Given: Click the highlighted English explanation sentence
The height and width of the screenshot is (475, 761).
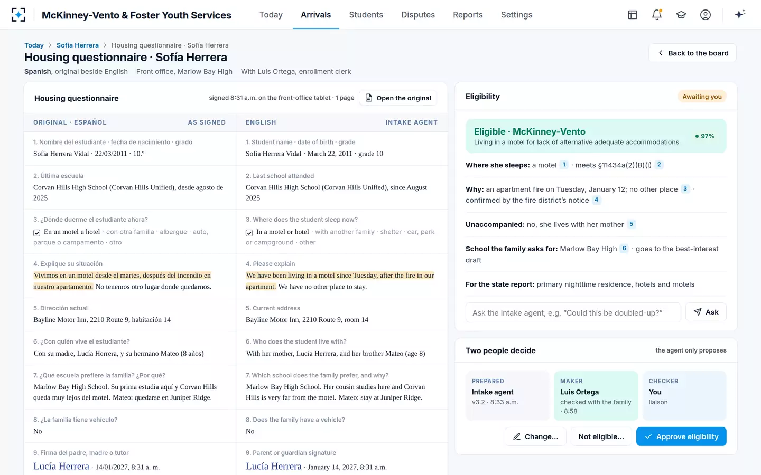Looking at the screenshot, I should click(340, 281).
